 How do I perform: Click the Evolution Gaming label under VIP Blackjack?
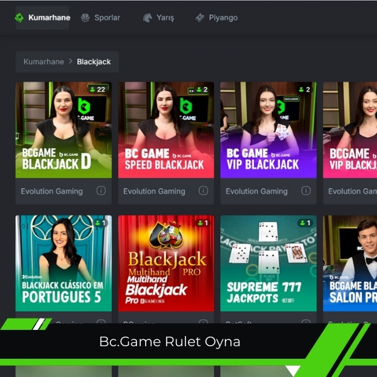(256, 192)
